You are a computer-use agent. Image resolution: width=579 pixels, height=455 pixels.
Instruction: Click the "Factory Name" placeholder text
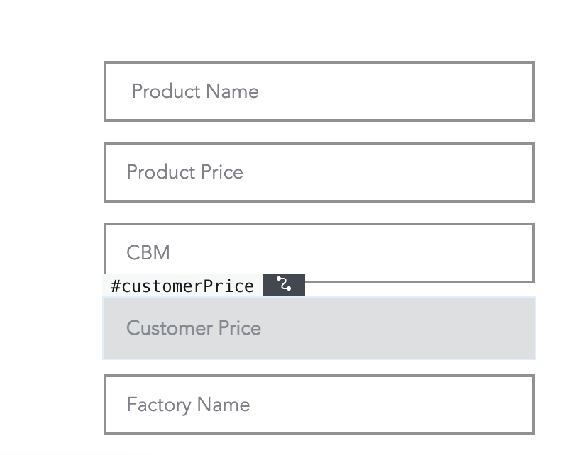coord(188,405)
